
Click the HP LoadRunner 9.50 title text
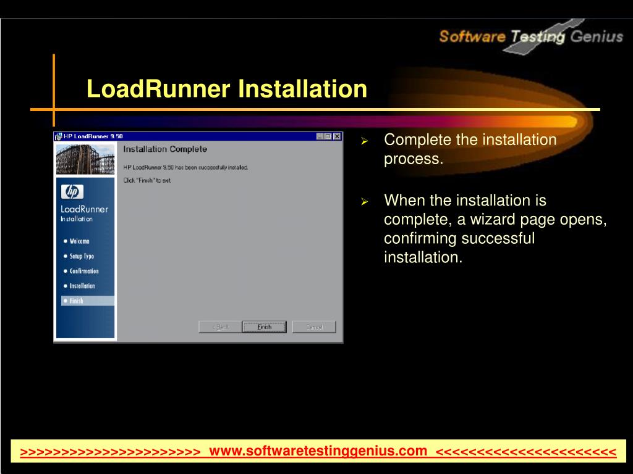(93, 136)
